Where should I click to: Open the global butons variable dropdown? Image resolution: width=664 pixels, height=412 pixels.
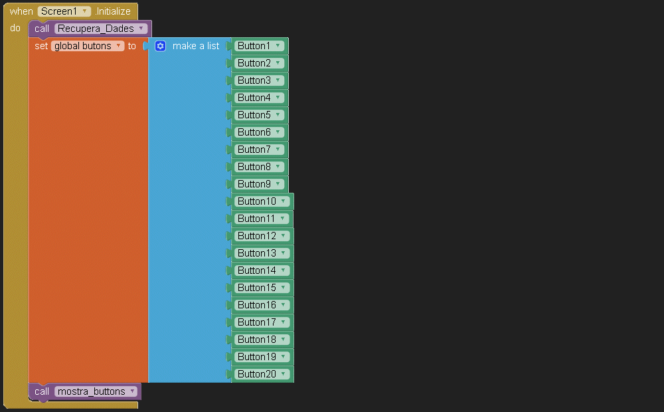[118, 46]
